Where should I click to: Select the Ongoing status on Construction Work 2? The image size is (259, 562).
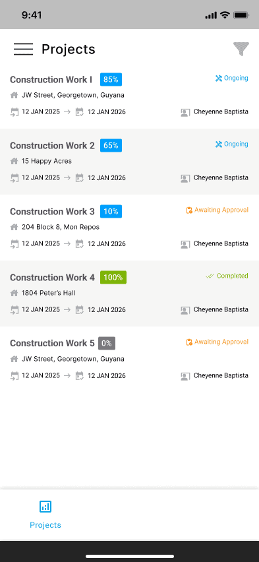click(x=231, y=144)
